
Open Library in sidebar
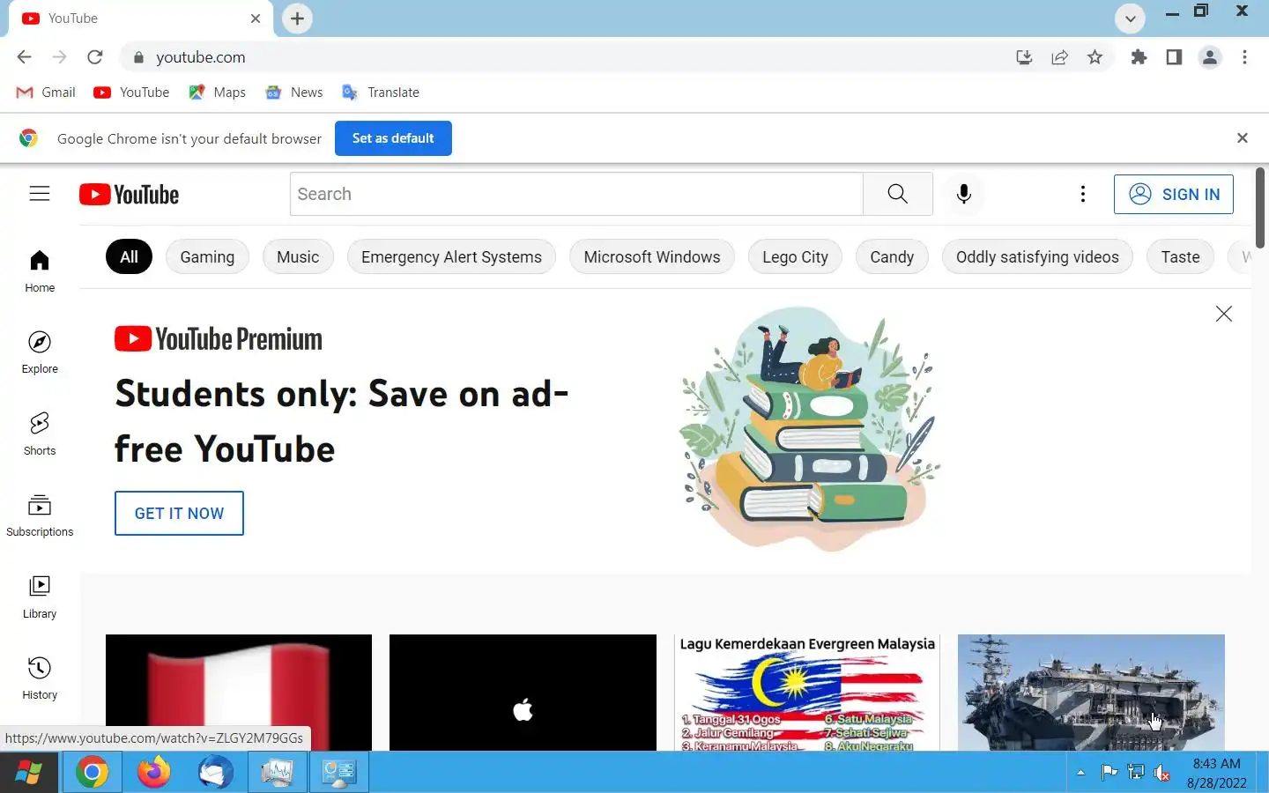(40, 597)
